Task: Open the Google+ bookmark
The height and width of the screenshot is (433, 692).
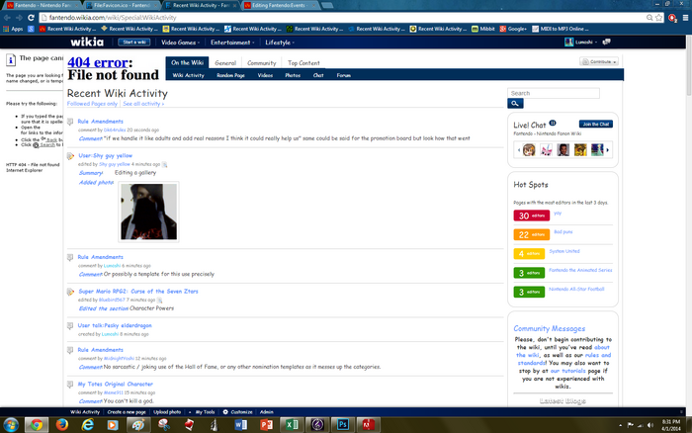Action: pyautogui.click(x=513, y=29)
